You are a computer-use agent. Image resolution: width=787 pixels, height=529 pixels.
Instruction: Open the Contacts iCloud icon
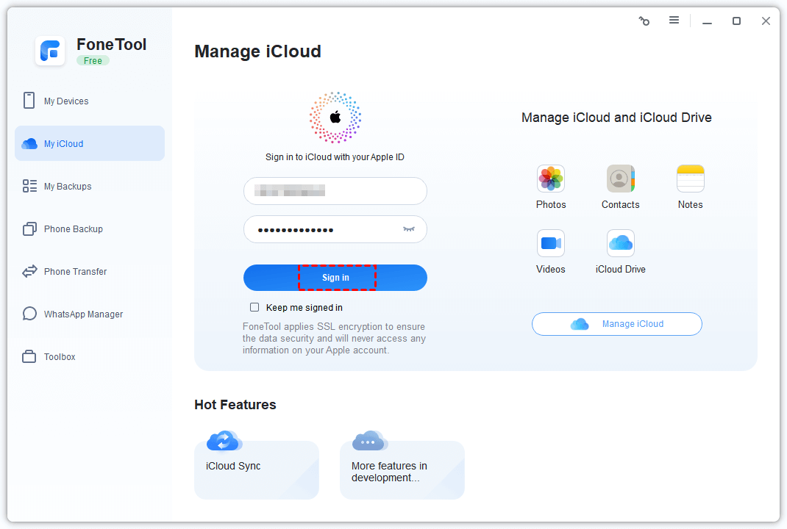point(620,179)
